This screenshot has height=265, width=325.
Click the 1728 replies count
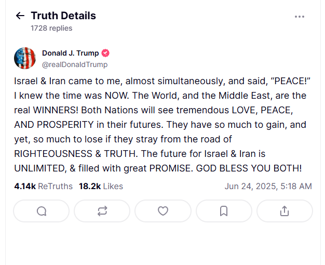point(51,28)
